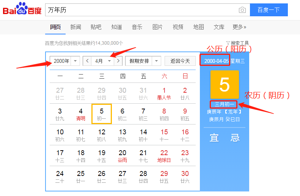300x196 pixels.
Task: Select April 6 初二 date
Action: point(123,114)
